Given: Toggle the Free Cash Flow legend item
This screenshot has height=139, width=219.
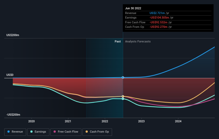Looking at the screenshot, I should click(65, 132).
